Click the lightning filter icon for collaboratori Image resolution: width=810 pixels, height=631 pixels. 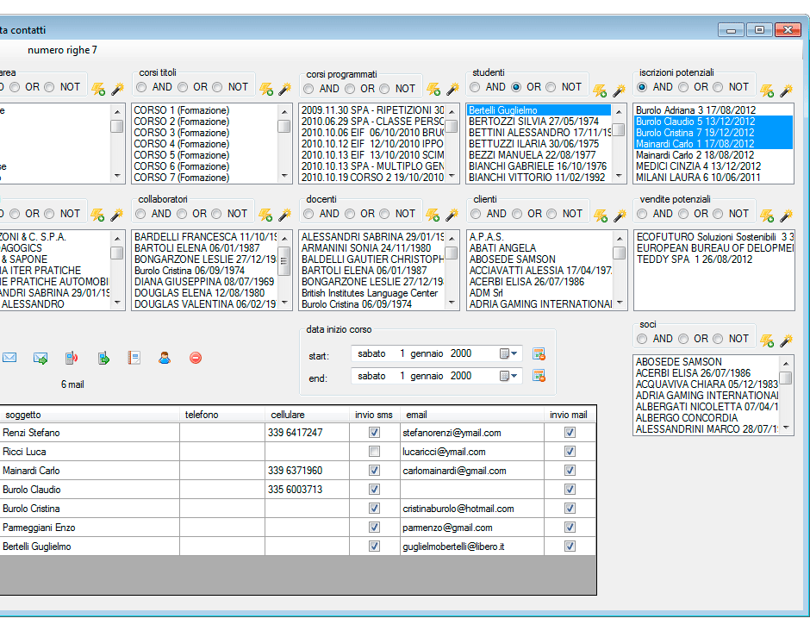[x=265, y=215]
